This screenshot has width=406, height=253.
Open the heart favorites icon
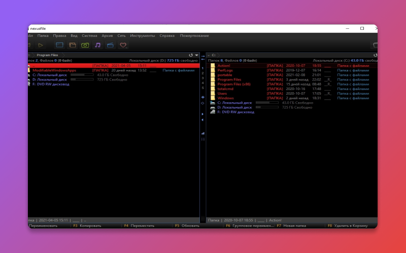coord(123,45)
